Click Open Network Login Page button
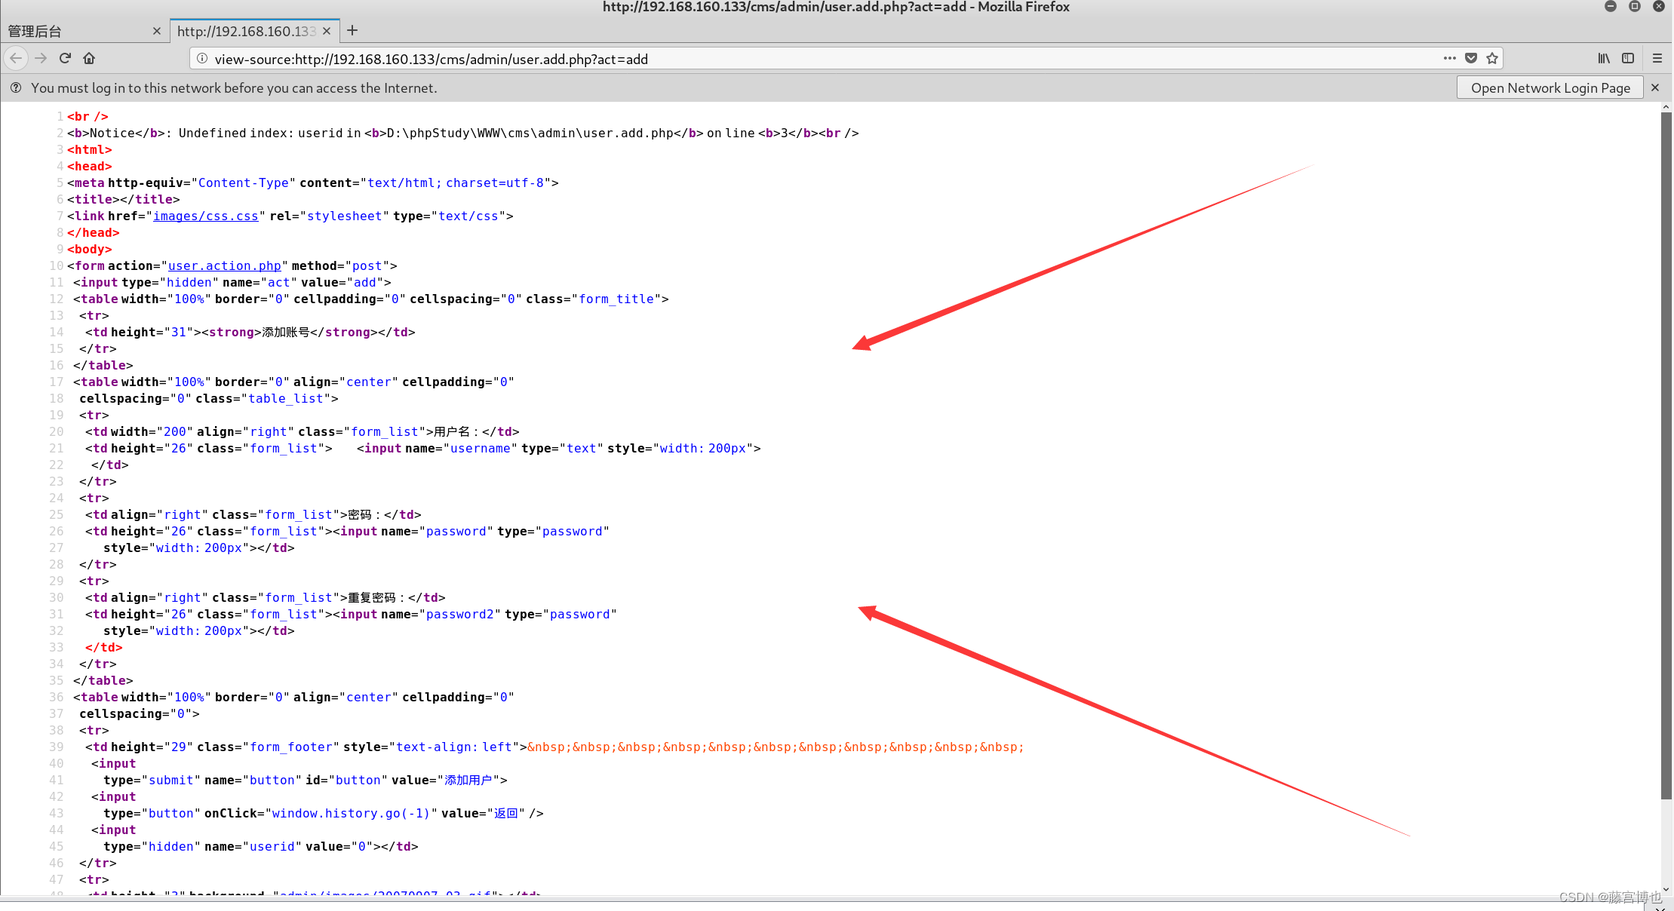This screenshot has height=911, width=1674. [x=1550, y=87]
